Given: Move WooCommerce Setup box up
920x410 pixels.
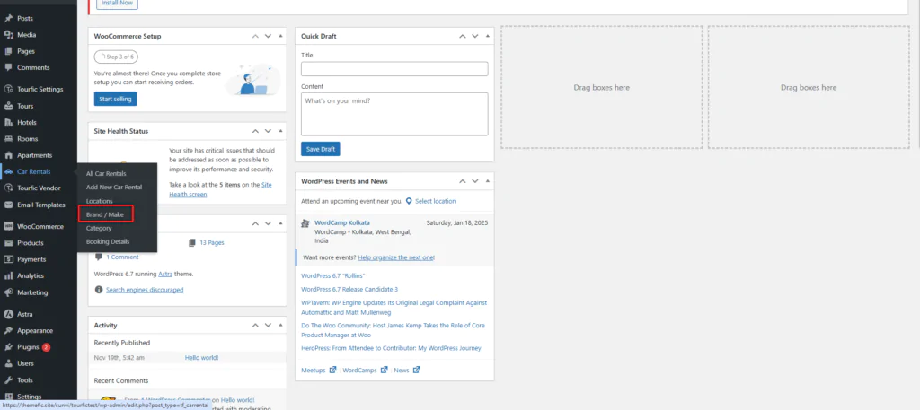Looking at the screenshot, I should 255,36.
